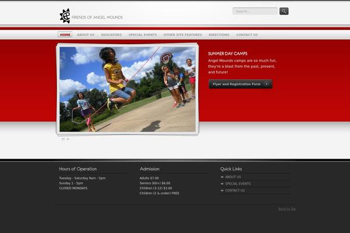This screenshot has height=233, width=350.
Task: Pause the slideshow with the pause icon
Action: click(x=63, y=139)
